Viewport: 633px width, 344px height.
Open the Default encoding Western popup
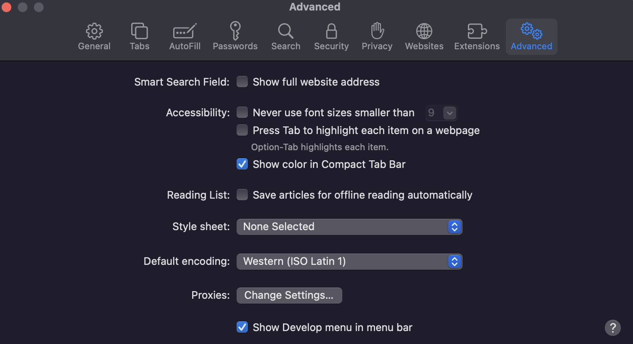[x=349, y=261]
